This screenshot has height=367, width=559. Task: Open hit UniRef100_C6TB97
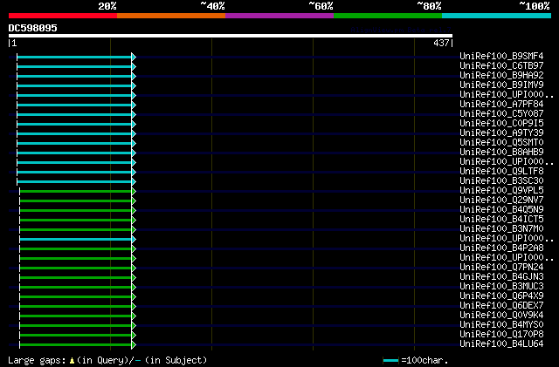click(501, 66)
